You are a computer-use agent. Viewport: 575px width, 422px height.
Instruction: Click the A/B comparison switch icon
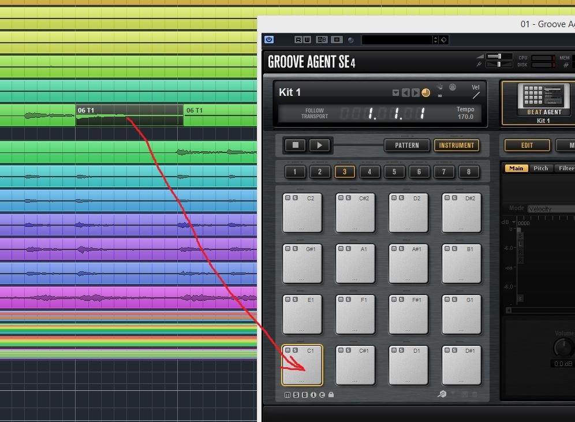[322, 40]
